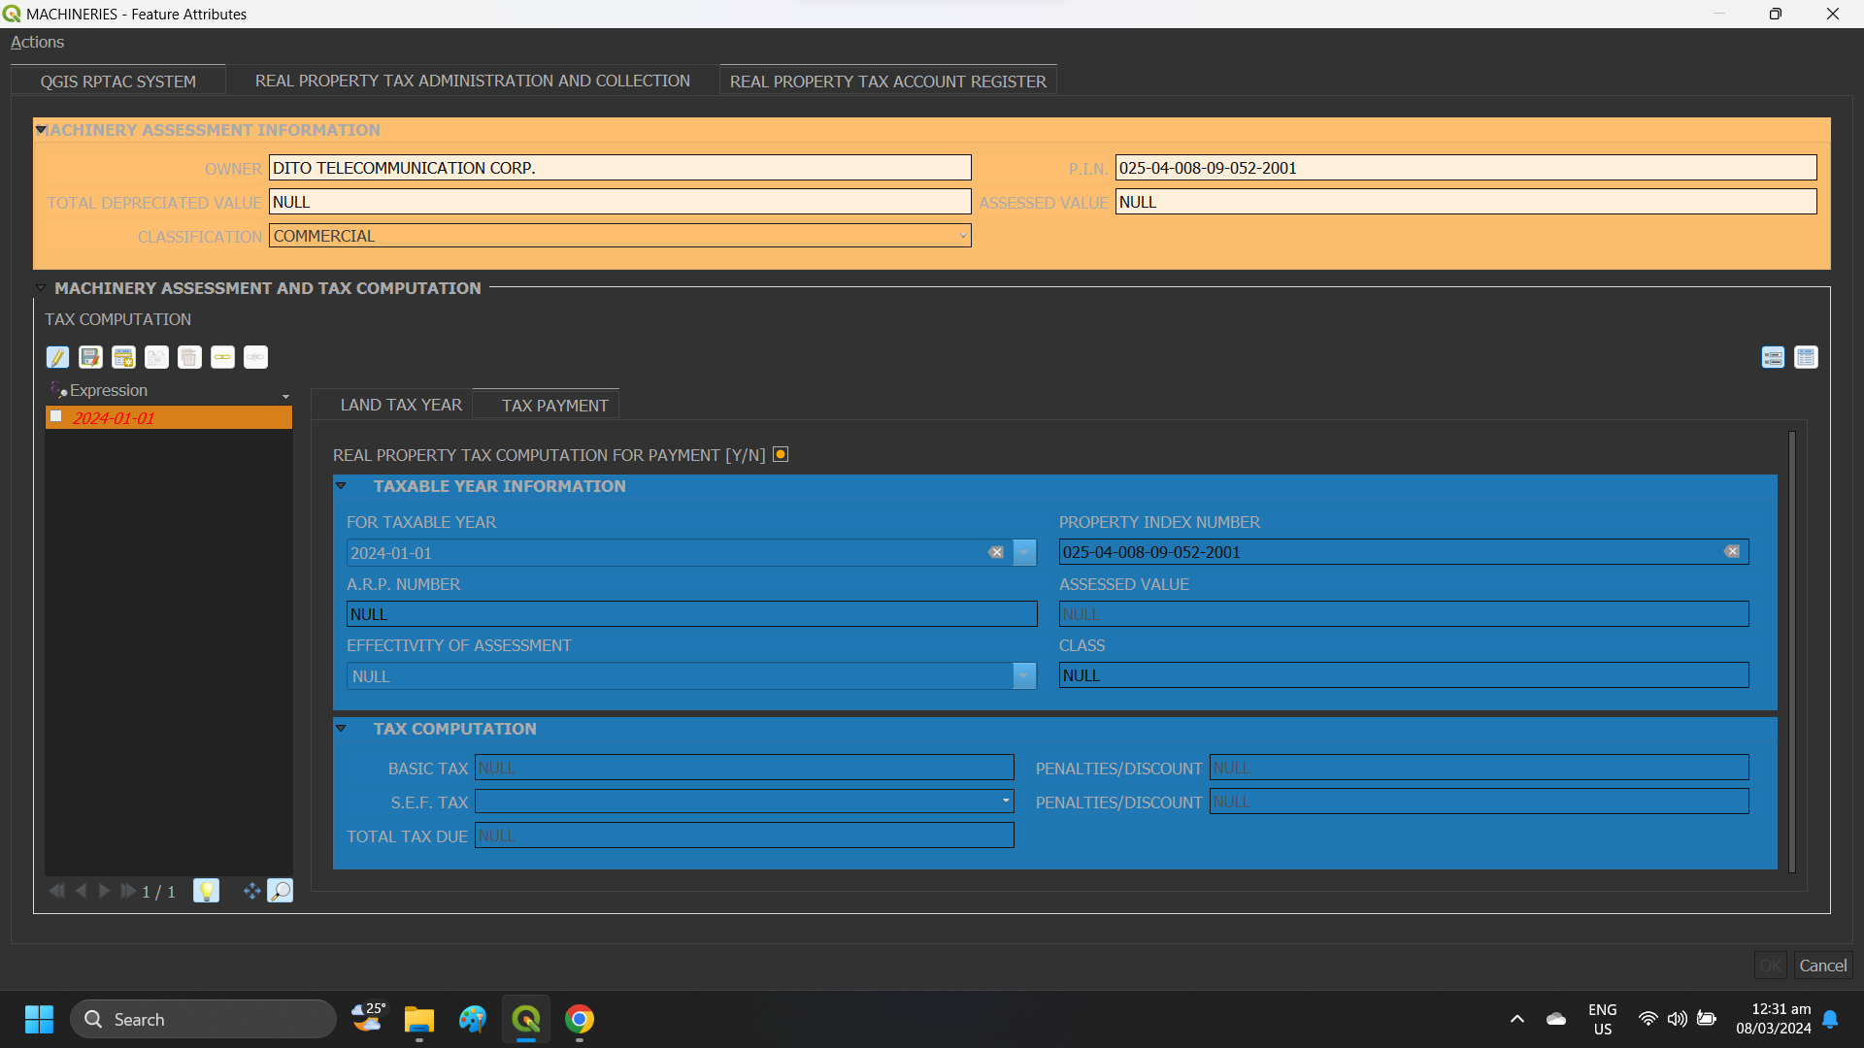Add a new child feature with the calculator icon
Viewport: 1864px width, 1048px height.
[123, 357]
